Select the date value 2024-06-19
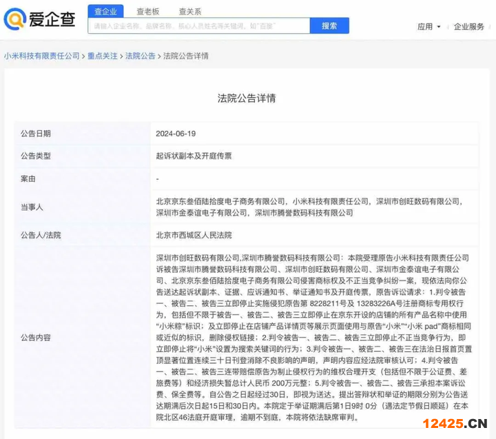The width and height of the screenshot is (496, 439). click(x=176, y=134)
